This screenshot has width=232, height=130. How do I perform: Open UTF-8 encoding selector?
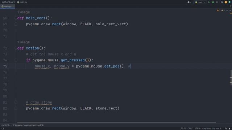tap(197, 129)
